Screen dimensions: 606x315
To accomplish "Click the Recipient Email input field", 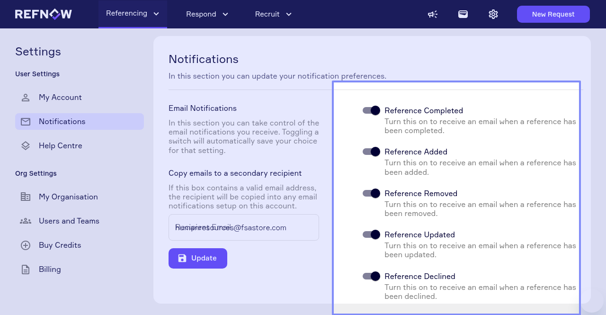I will 243,227.
